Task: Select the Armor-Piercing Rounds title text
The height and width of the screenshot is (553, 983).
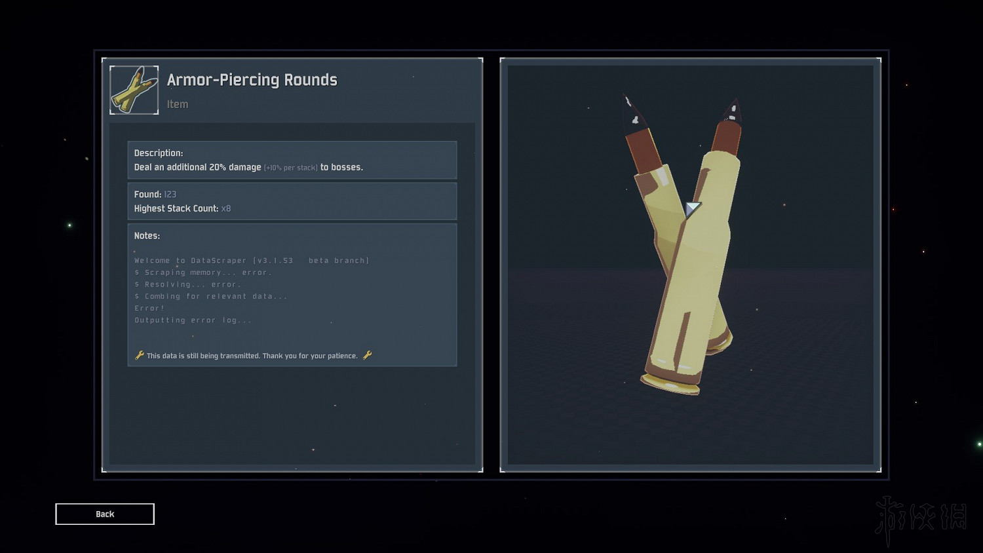Action: 252,80
